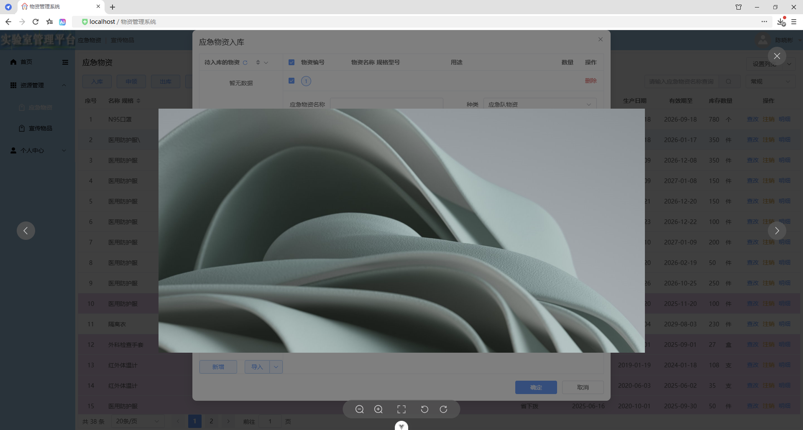Rotate the preview image counterclockwise
Viewport: 803px width, 430px height.
[424, 409]
